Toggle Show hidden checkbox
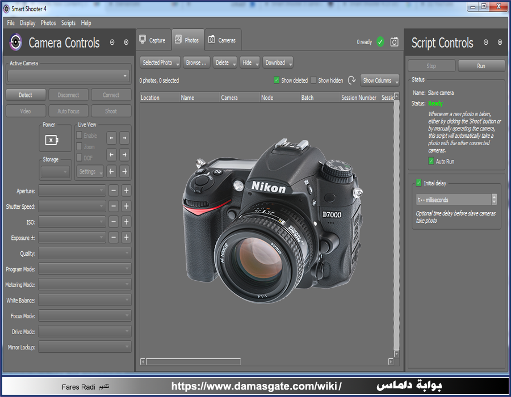 click(313, 80)
